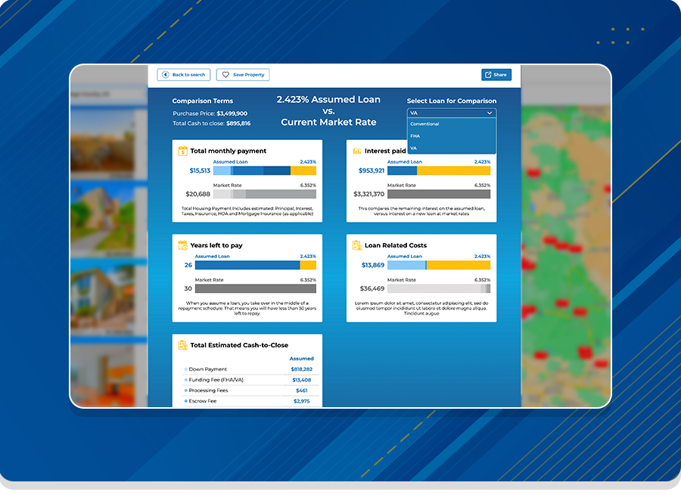Click the back arrow icon in Back to search
This screenshot has width=681, height=495.
(x=165, y=75)
